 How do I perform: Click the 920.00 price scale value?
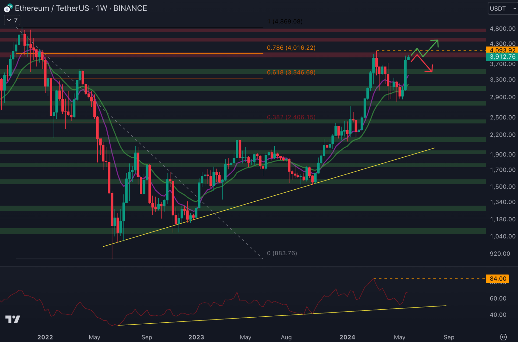(500, 254)
